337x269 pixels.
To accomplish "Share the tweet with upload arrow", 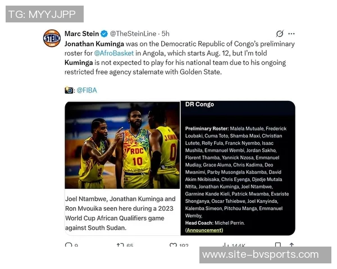I will pyautogui.click(x=292, y=245).
